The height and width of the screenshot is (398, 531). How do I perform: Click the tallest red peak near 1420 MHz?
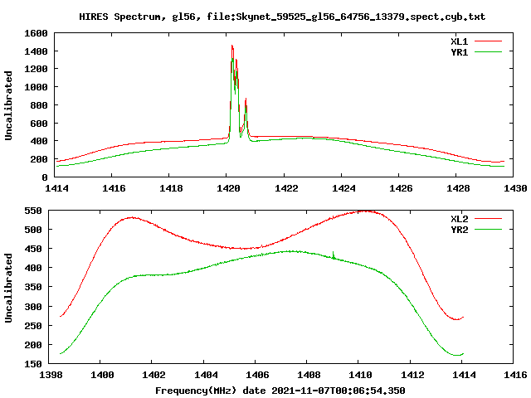tap(232, 46)
